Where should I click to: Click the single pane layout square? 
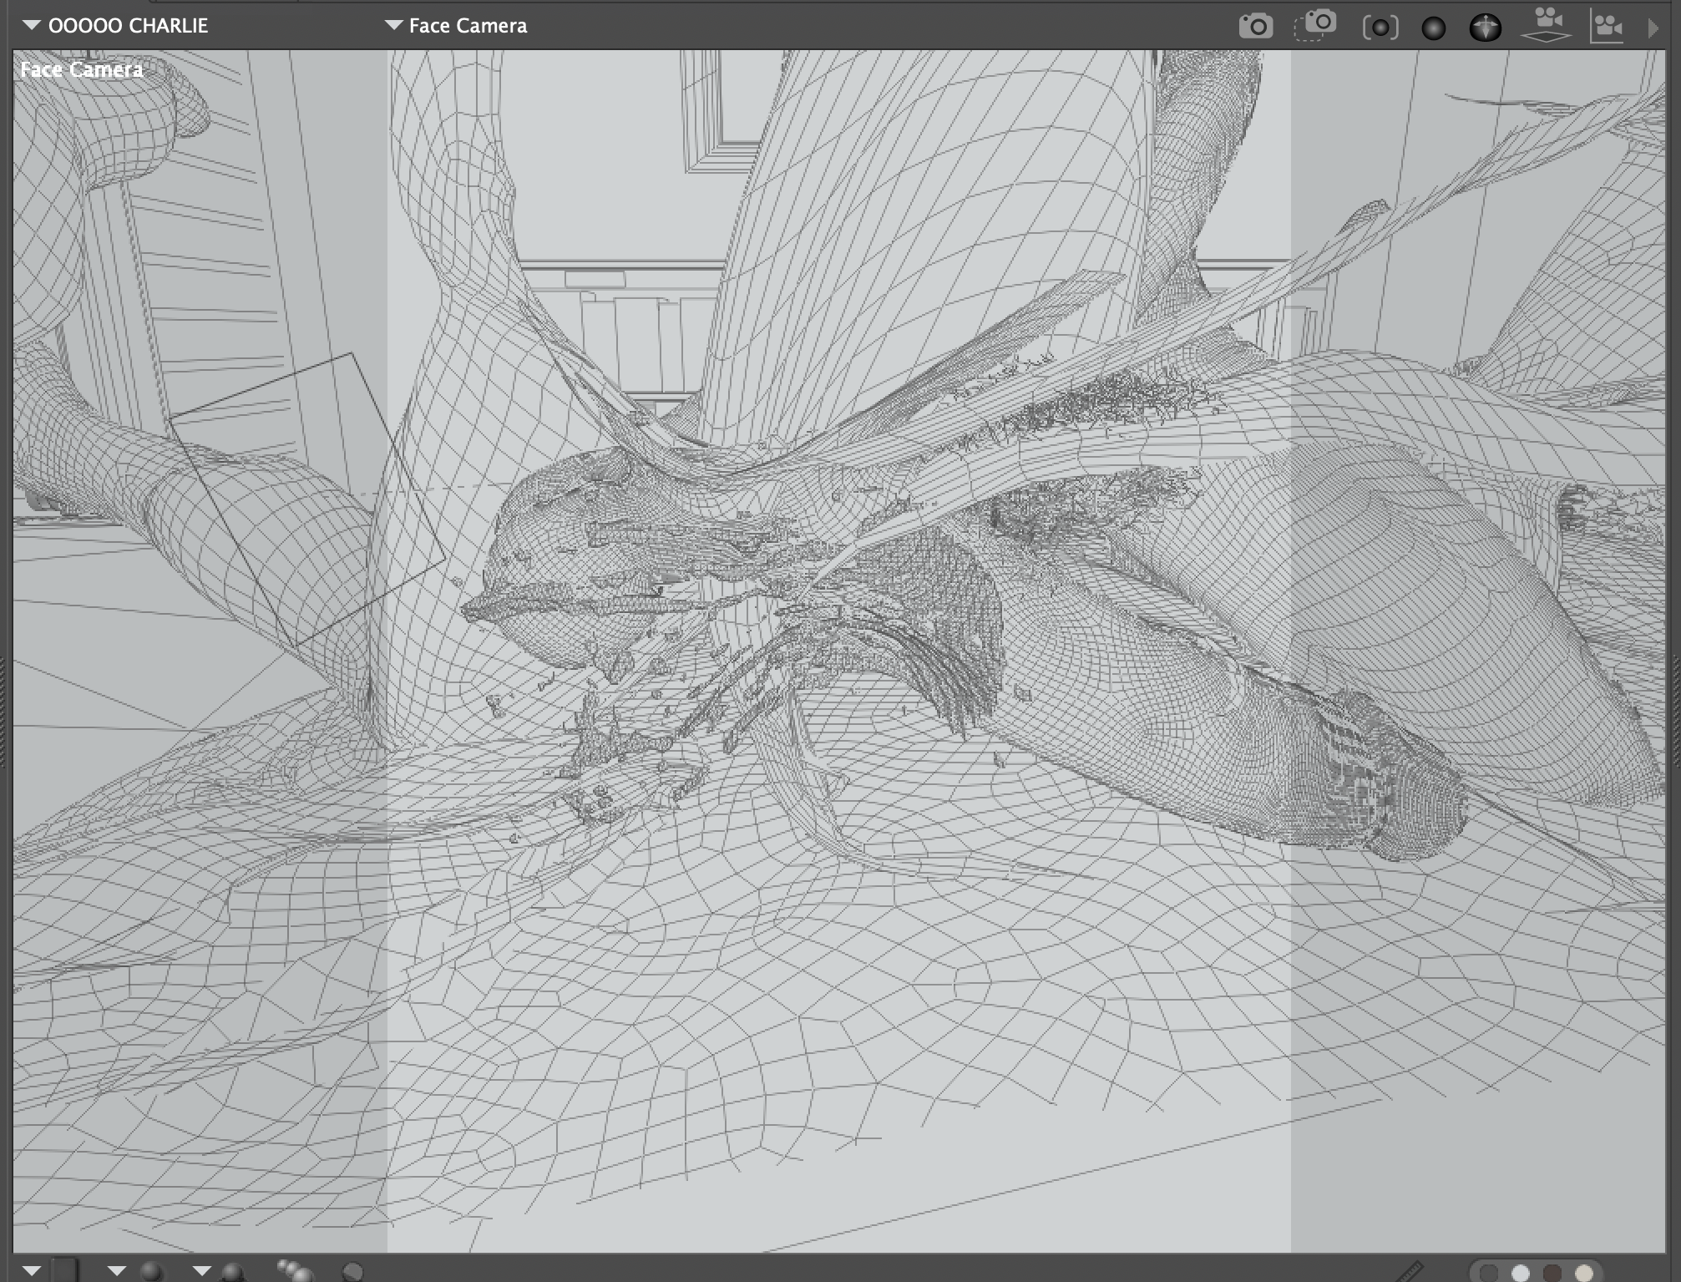tap(67, 1270)
